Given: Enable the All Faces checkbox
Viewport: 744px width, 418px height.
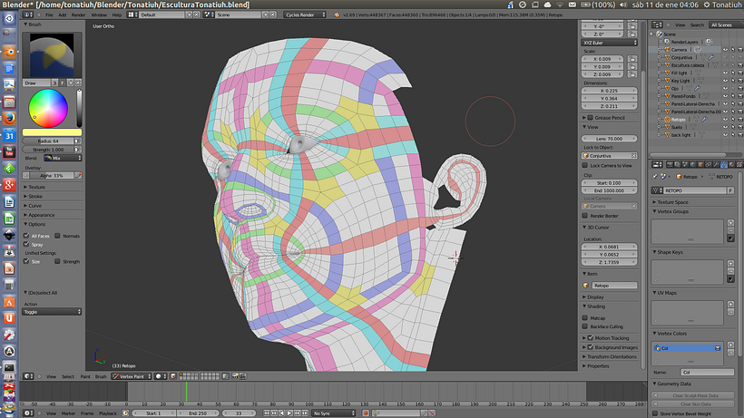Looking at the screenshot, I should click(26, 236).
